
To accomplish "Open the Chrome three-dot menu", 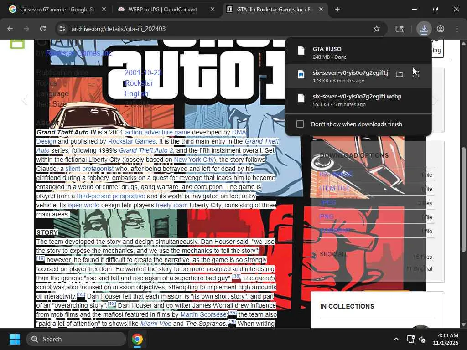I will point(457,29).
